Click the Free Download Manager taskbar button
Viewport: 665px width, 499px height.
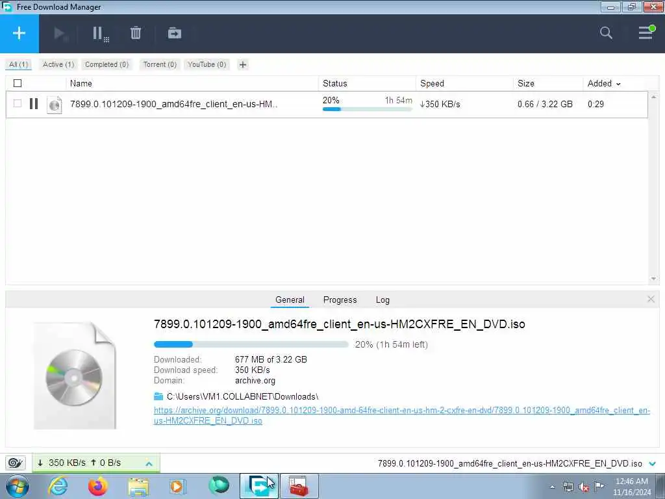click(x=259, y=486)
